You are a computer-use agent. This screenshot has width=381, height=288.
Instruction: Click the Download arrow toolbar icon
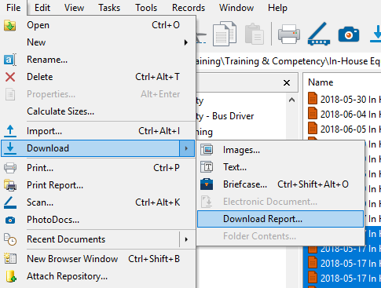[376, 34]
